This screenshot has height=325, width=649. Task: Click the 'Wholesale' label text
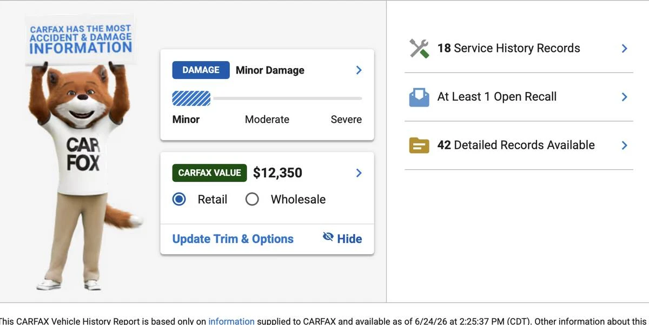tap(298, 199)
